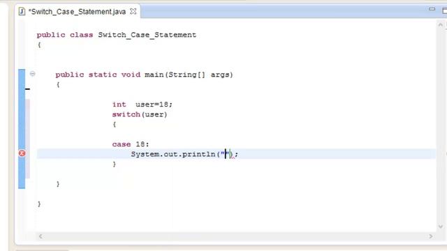Click the closing brace of main method

[58, 184]
